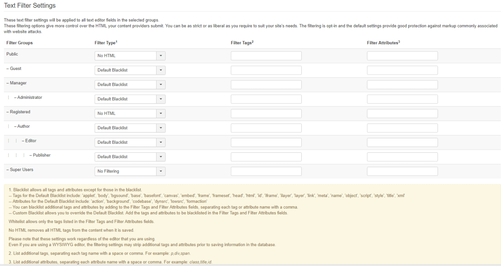Focus the Filter Attributes field for Super Users
This screenshot has width=501, height=266.
402,171
